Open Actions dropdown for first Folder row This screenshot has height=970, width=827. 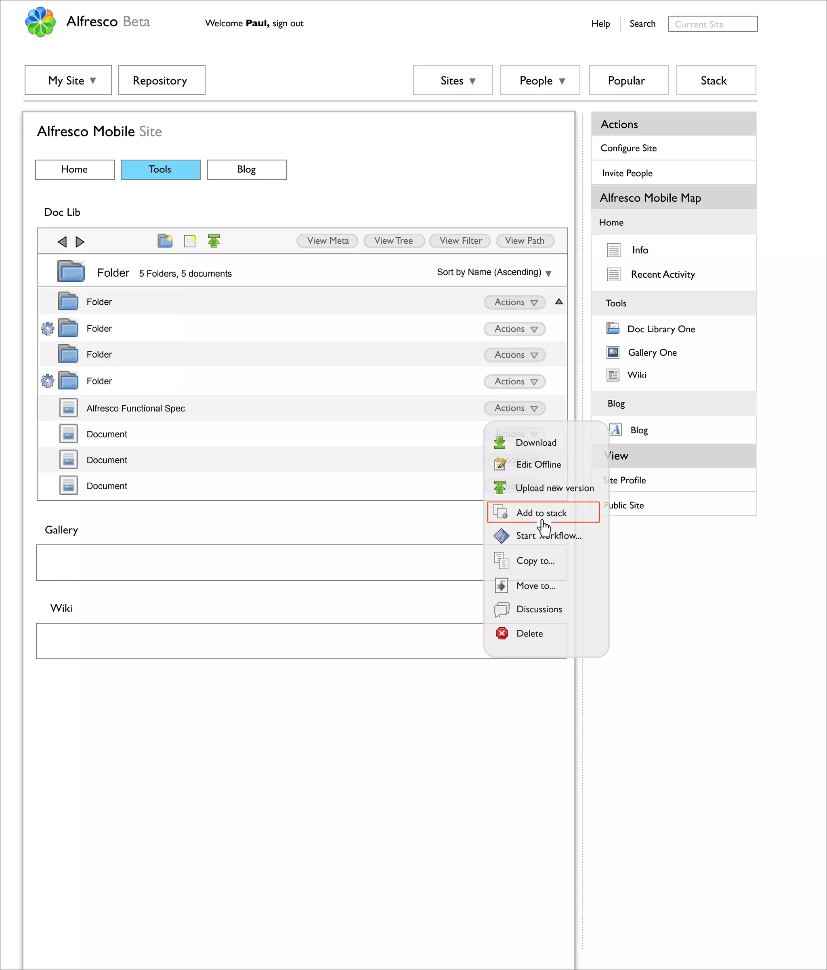[514, 302]
